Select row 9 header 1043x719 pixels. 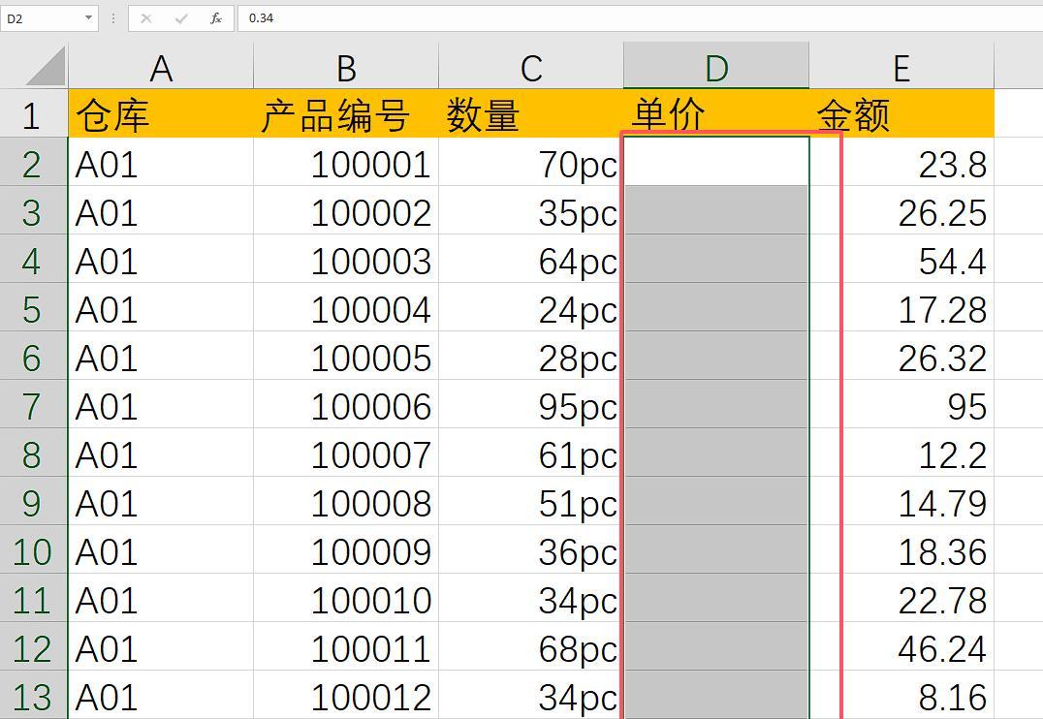tap(33, 502)
